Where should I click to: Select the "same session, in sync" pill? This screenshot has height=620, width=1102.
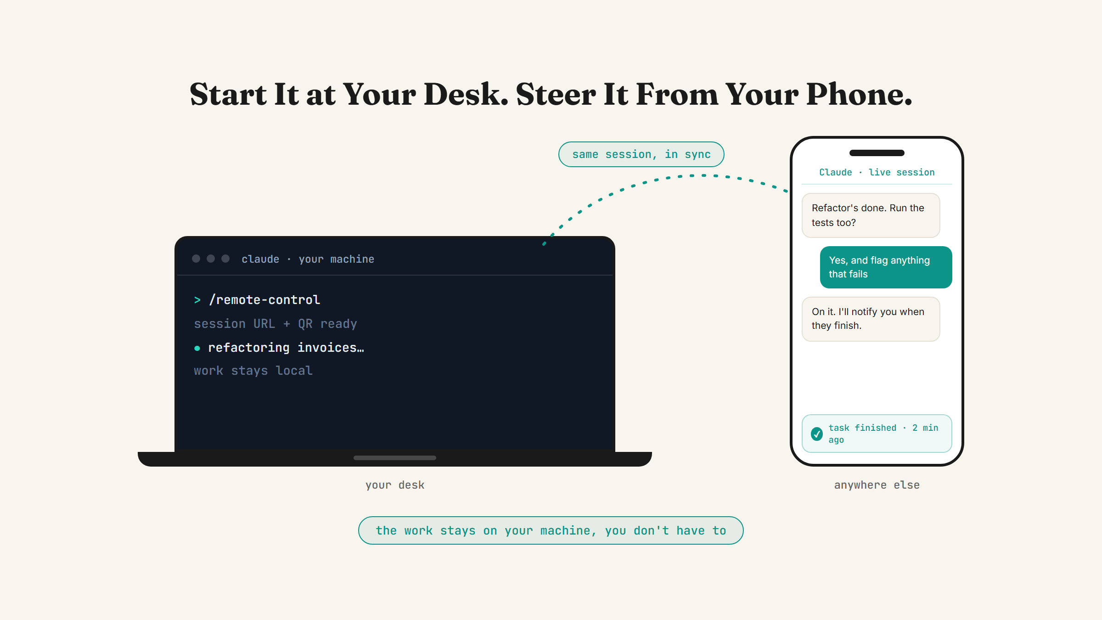tap(641, 154)
